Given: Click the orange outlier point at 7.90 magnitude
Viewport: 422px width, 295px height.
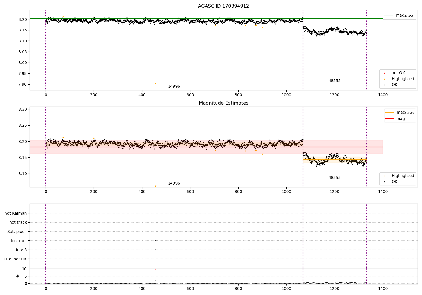Looking at the screenshot, I should (156, 83).
